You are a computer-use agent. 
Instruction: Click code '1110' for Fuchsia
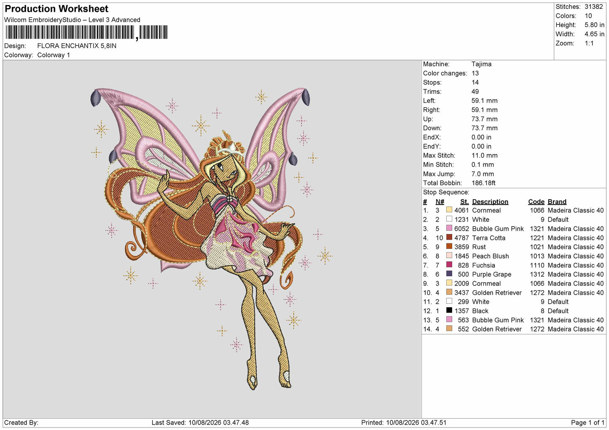537,265
